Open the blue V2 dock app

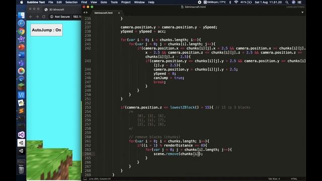click(x=21, y=95)
